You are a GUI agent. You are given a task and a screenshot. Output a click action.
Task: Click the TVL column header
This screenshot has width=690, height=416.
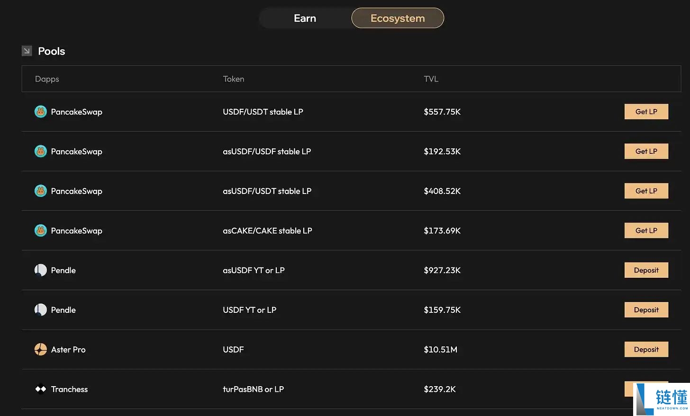431,79
